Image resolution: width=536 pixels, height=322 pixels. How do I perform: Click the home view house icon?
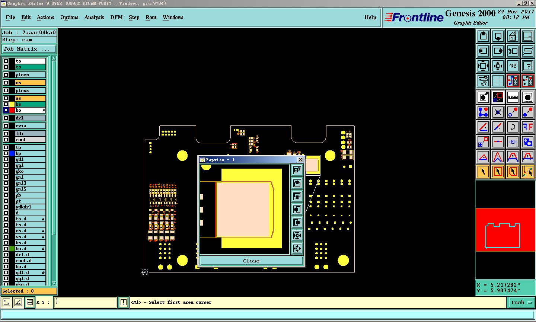[x=513, y=36]
